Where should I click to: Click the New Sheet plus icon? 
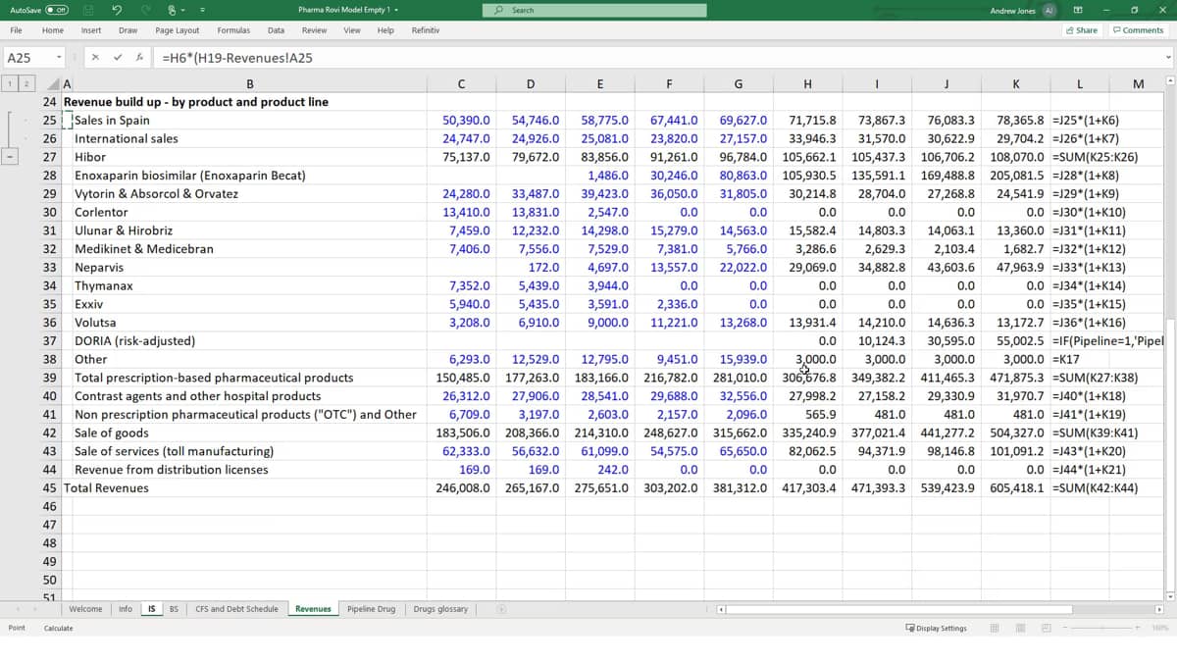point(501,609)
